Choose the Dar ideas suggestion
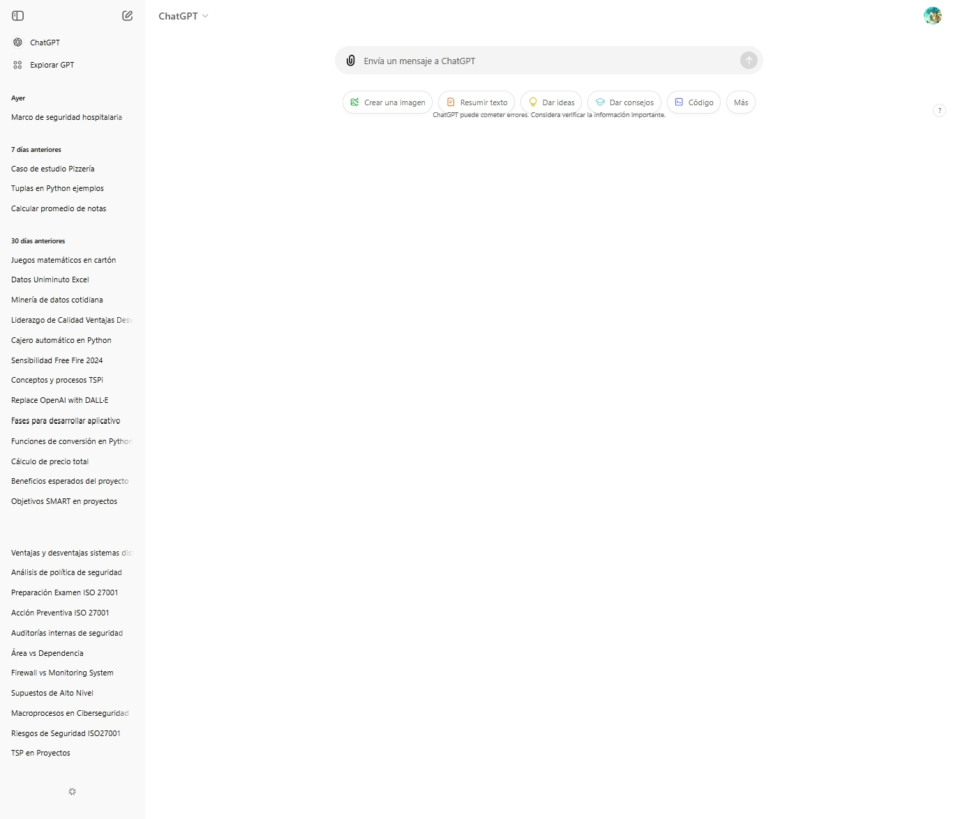This screenshot has height=819, width=953. coord(551,102)
